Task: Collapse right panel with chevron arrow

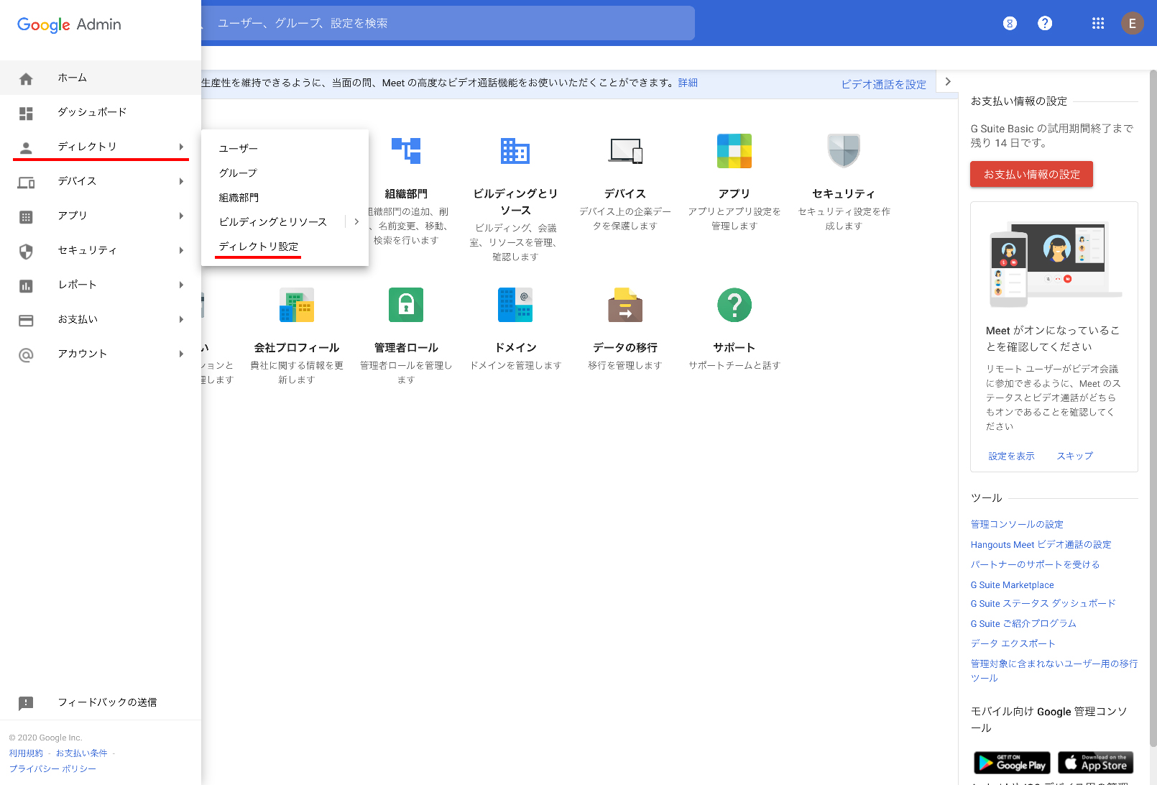Action: [x=948, y=82]
